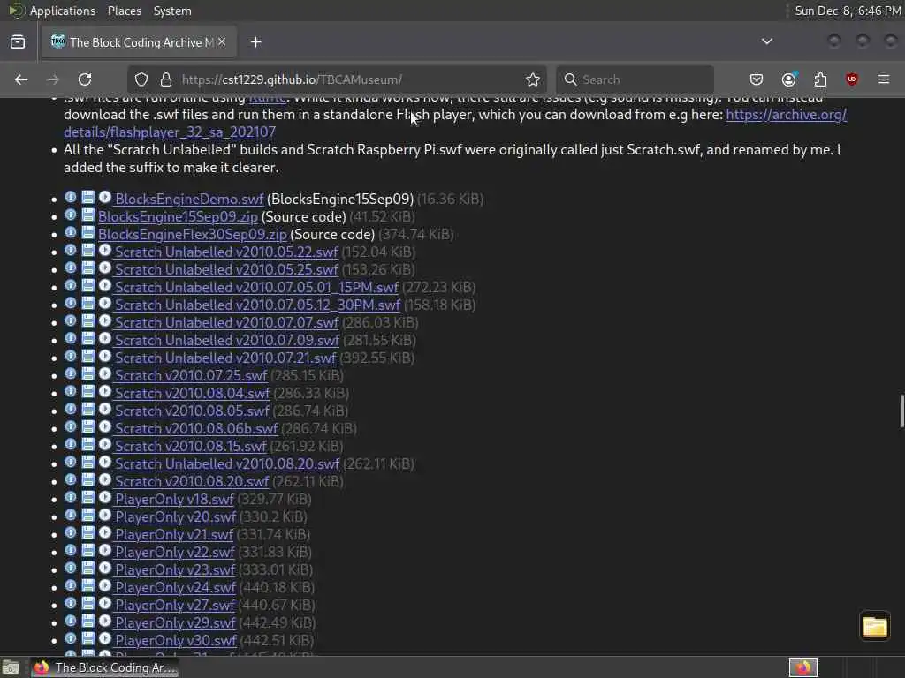Click save icon for Scratch v2010.07.25.swf
905x678 pixels.
[87, 373]
